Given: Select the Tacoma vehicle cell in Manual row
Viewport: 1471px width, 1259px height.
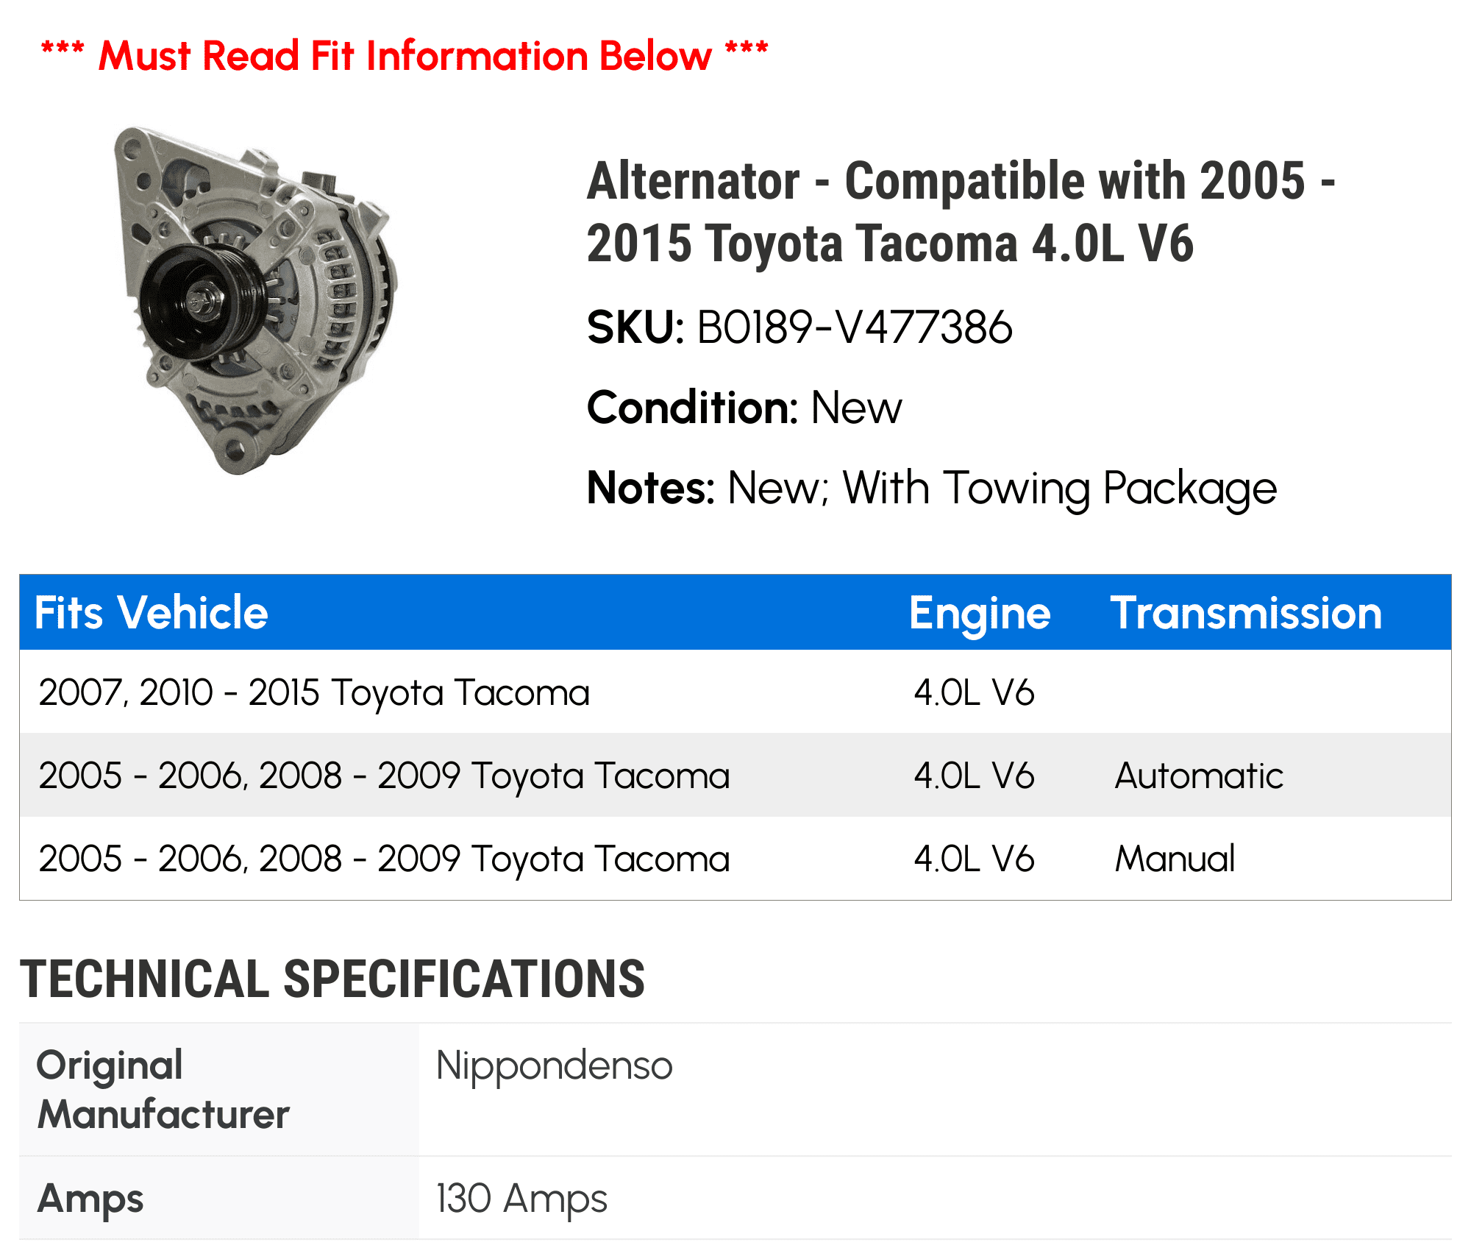Looking at the screenshot, I should 384,859.
